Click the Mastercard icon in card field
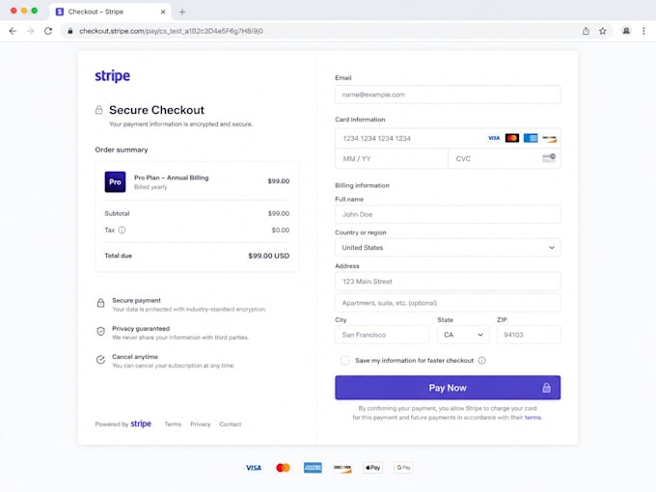The image size is (656, 492). click(x=512, y=138)
